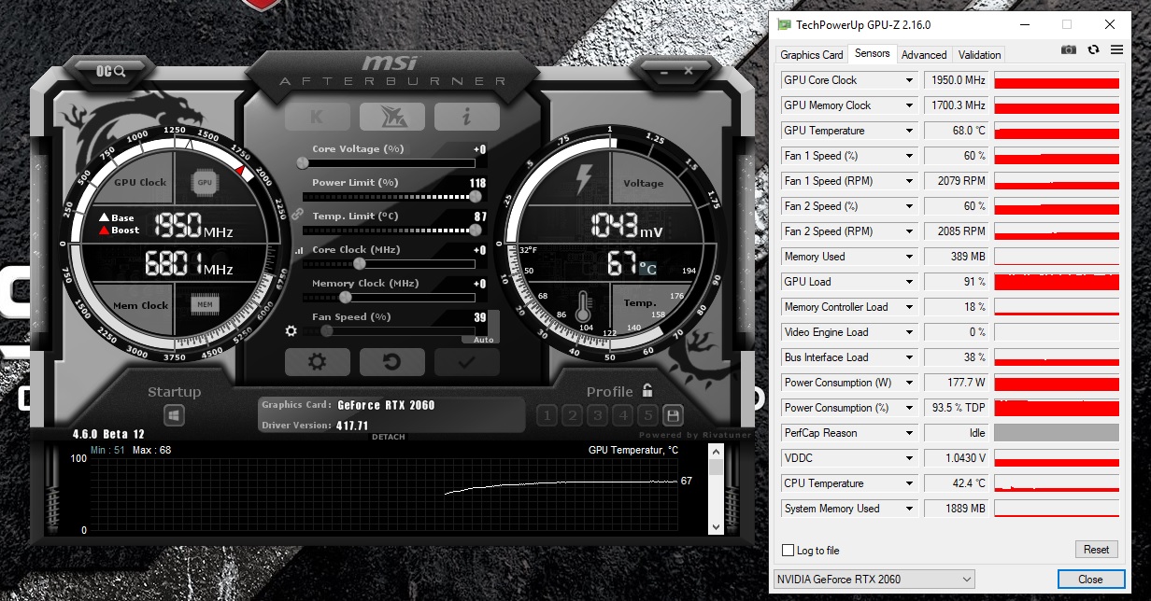Open the OC Scanner button in Afterburner
The width and height of the screenshot is (1151, 601).
[110, 70]
